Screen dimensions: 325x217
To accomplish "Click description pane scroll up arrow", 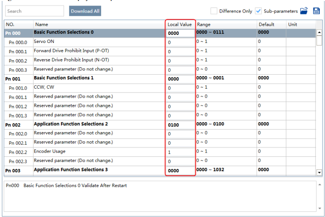I will tap(319, 185).
